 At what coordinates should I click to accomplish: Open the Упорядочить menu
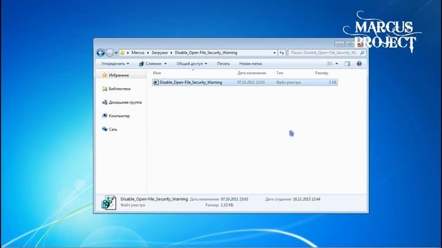point(115,63)
